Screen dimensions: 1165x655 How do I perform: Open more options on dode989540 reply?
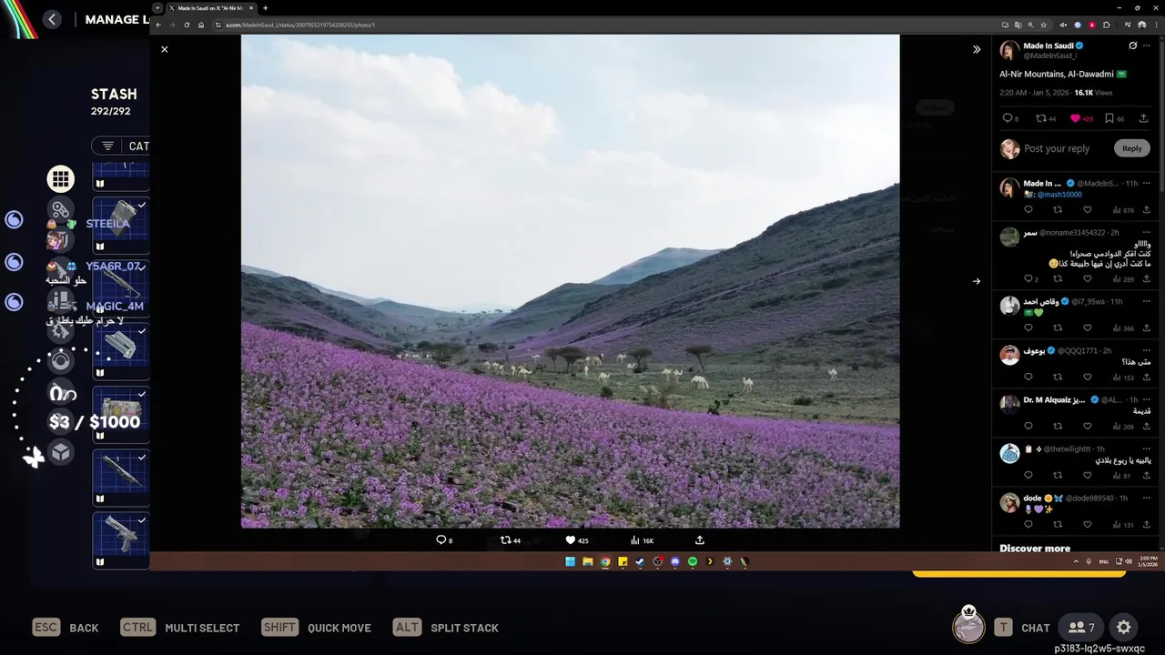pyautogui.click(x=1147, y=498)
